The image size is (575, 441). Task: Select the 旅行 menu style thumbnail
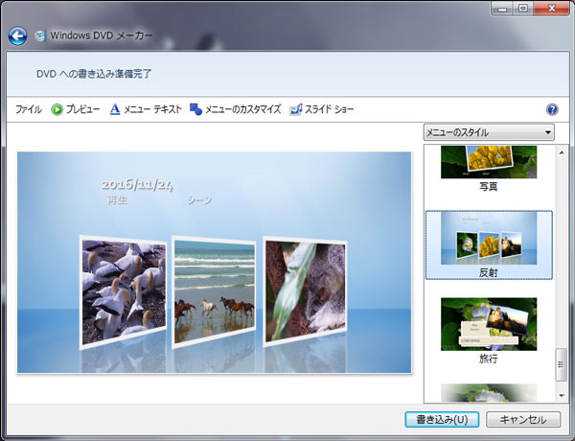(489, 324)
